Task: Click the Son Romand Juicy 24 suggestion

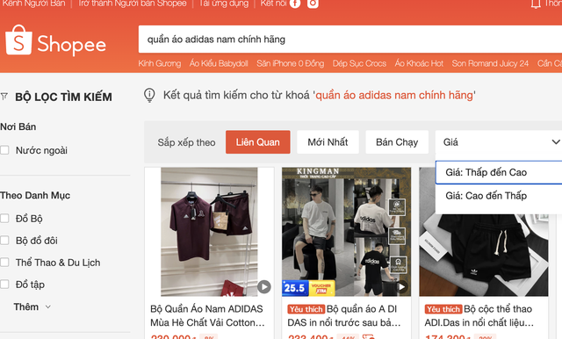Action: pyautogui.click(x=490, y=63)
